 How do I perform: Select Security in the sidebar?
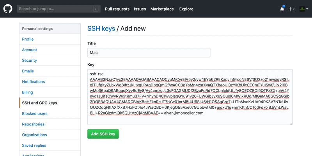point(50,60)
